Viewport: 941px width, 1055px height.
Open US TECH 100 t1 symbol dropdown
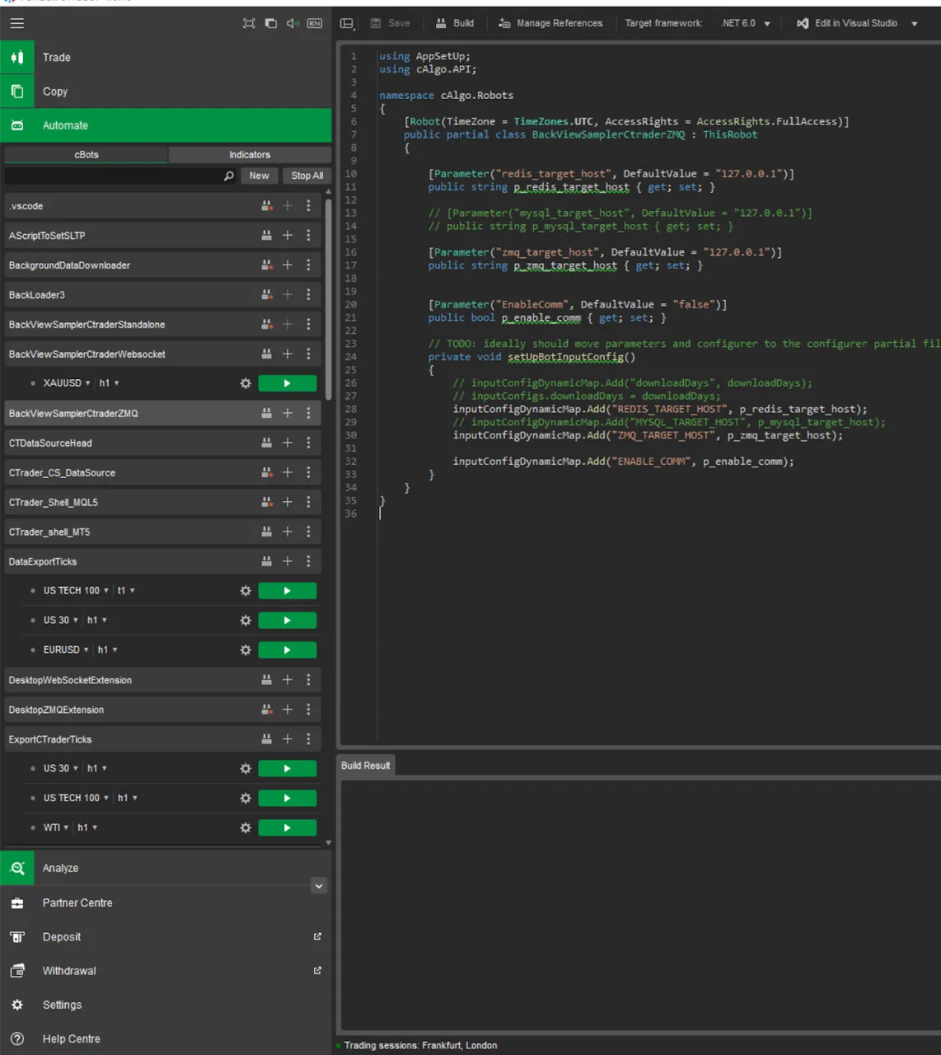point(76,591)
